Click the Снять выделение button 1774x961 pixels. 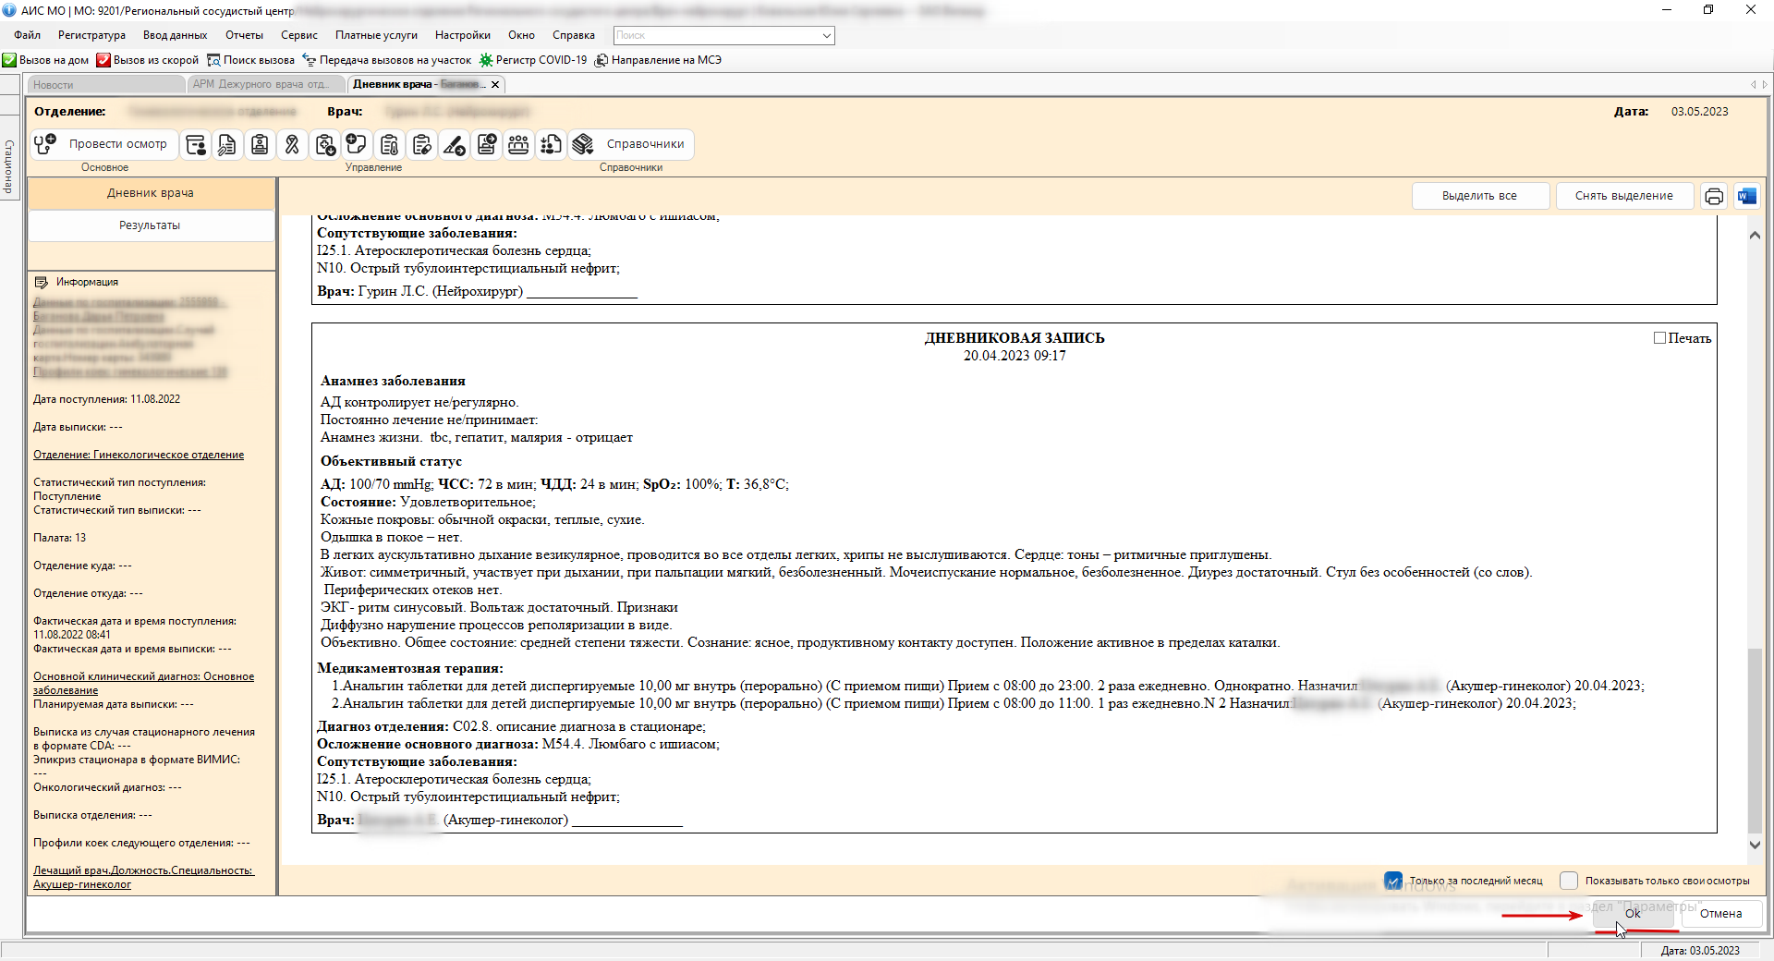(x=1624, y=196)
